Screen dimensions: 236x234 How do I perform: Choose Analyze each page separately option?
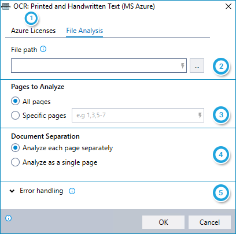[15, 148]
